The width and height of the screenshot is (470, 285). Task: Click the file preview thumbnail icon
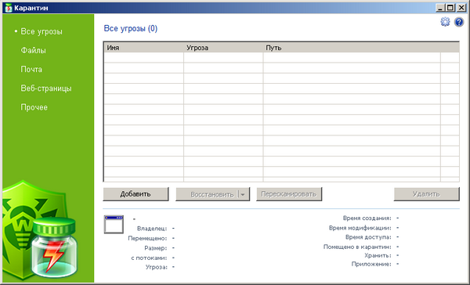coord(114,224)
